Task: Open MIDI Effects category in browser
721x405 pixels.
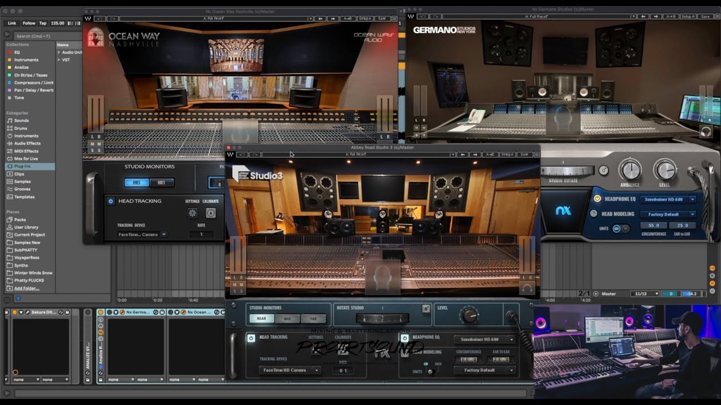Action: click(x=26, y=151)
